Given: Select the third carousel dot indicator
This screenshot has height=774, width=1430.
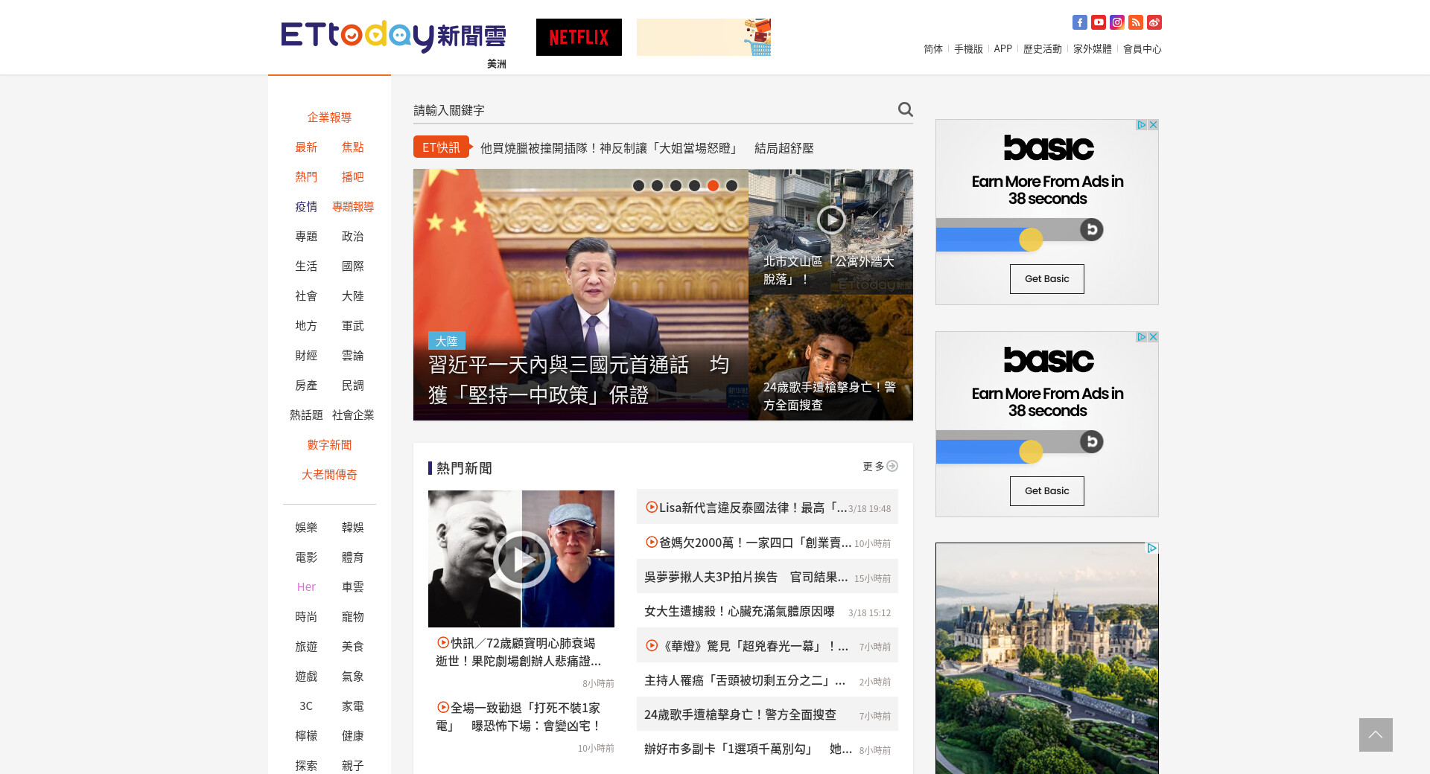Looking at the screenshot, I should click(676, 185).
